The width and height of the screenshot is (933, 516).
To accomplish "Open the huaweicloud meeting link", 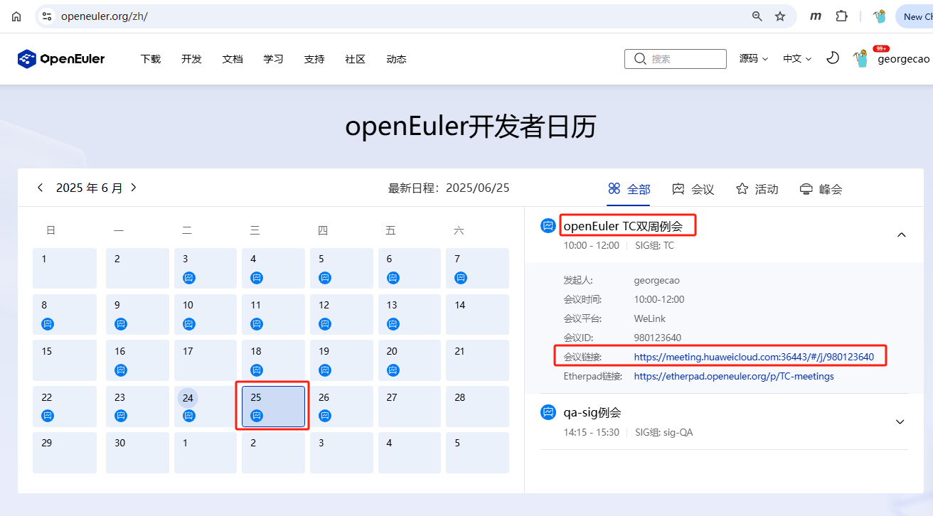I will click(x=754, y=357).
